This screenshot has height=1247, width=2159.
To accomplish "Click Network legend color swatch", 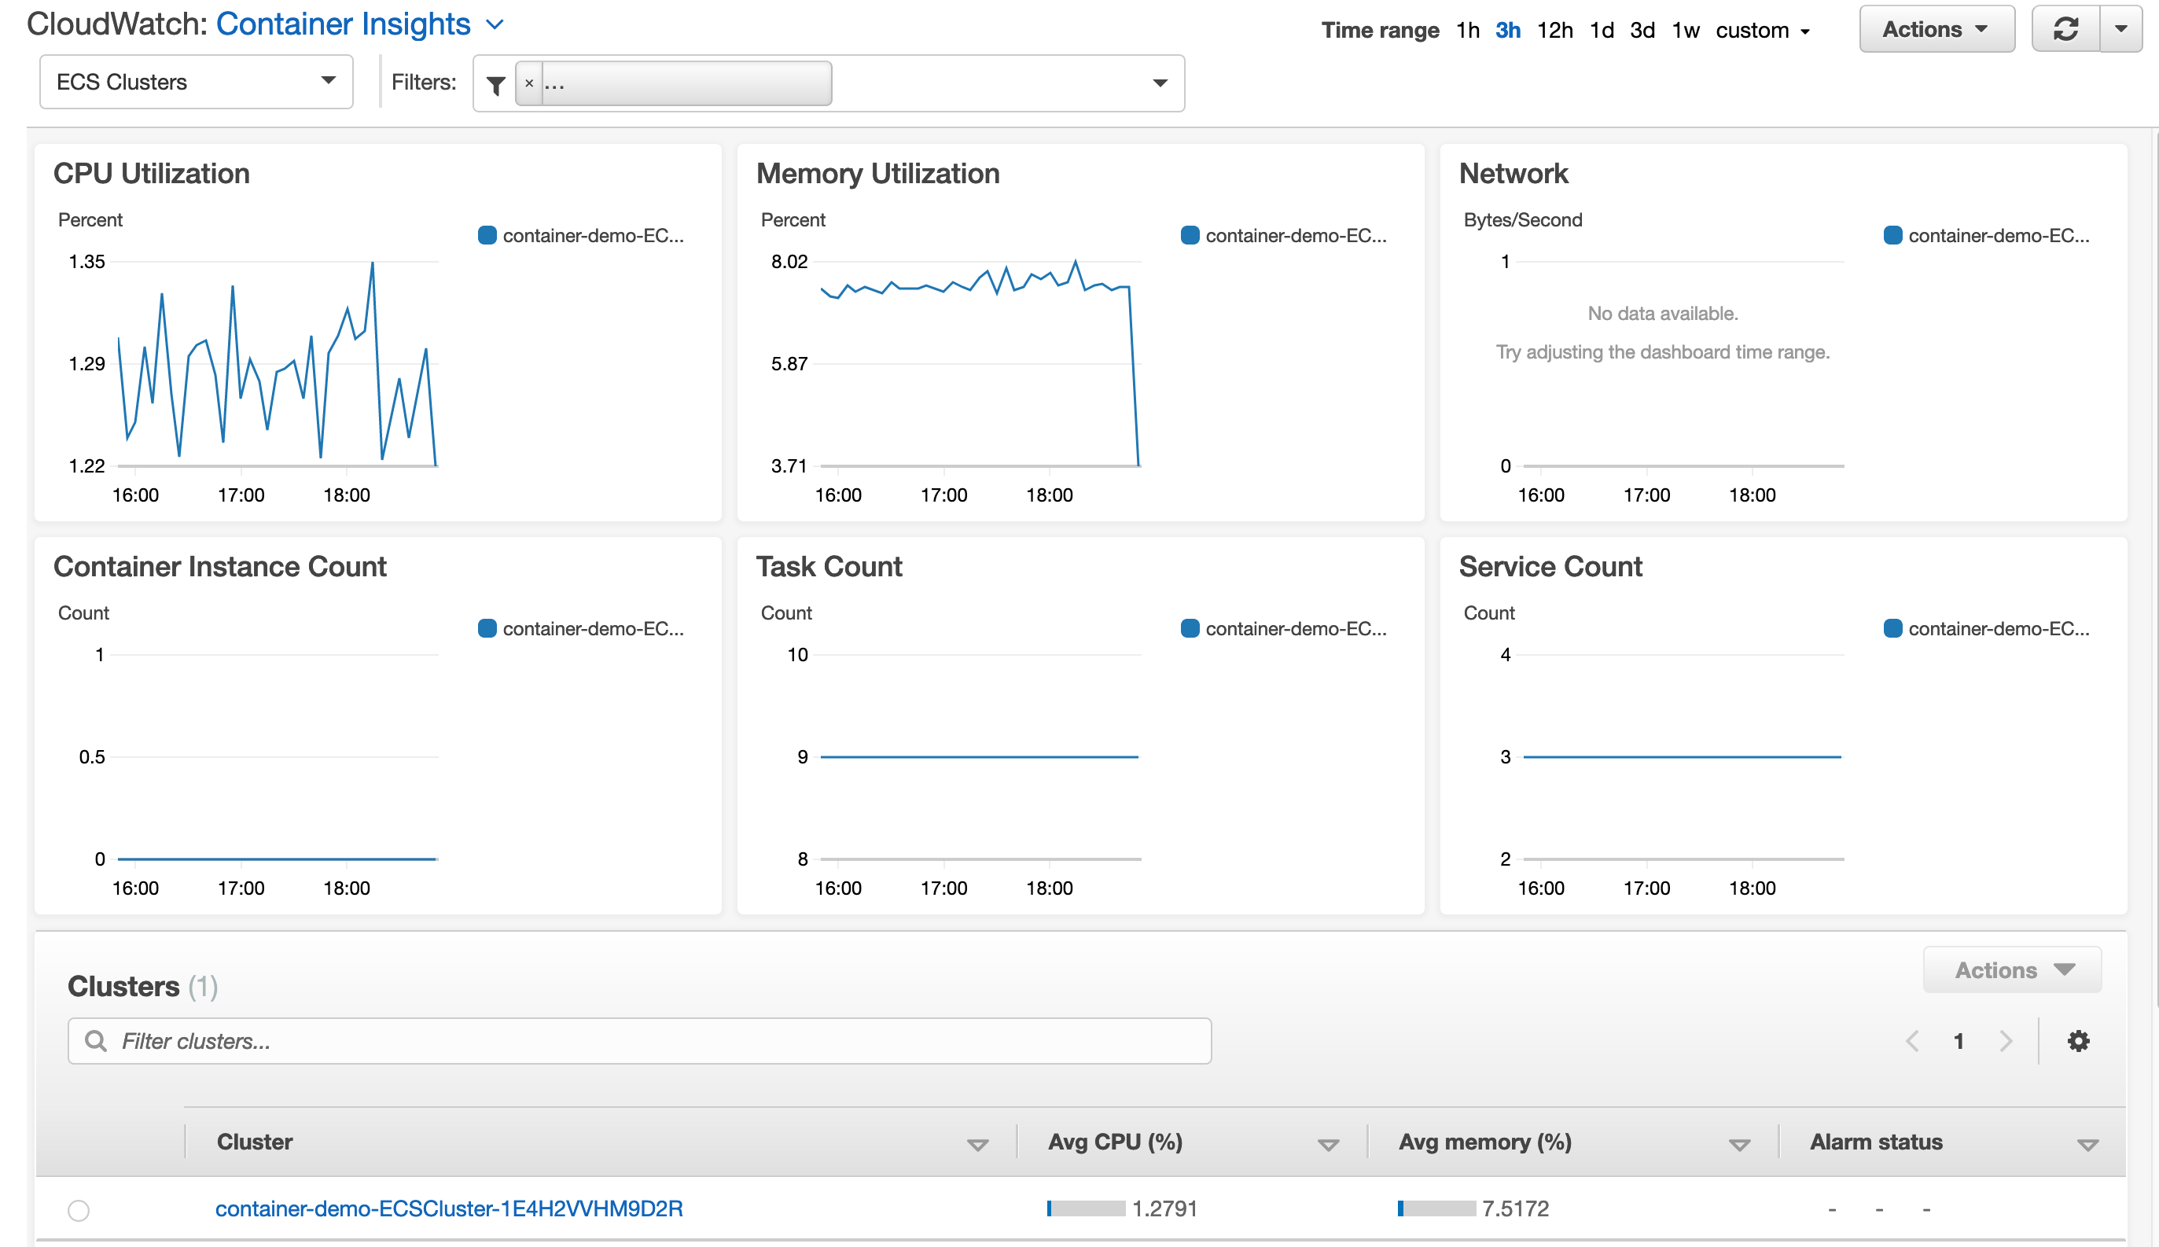I will coord(1892,236).
